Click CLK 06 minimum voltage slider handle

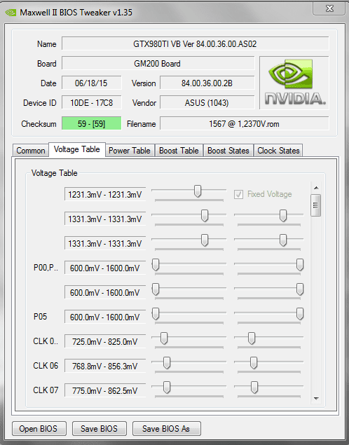(167, 363)
